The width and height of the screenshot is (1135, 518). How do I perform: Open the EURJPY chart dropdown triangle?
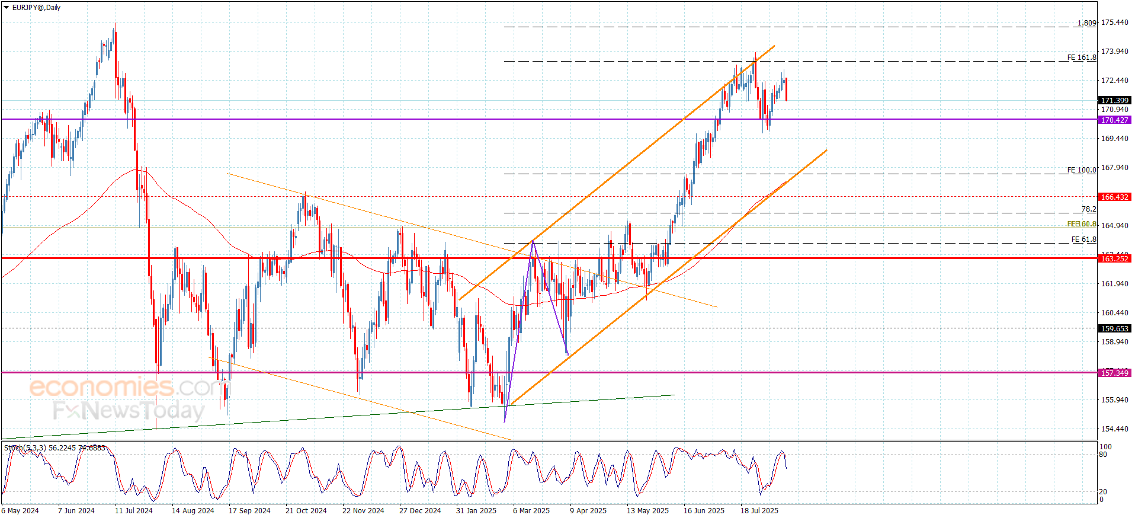6,8
